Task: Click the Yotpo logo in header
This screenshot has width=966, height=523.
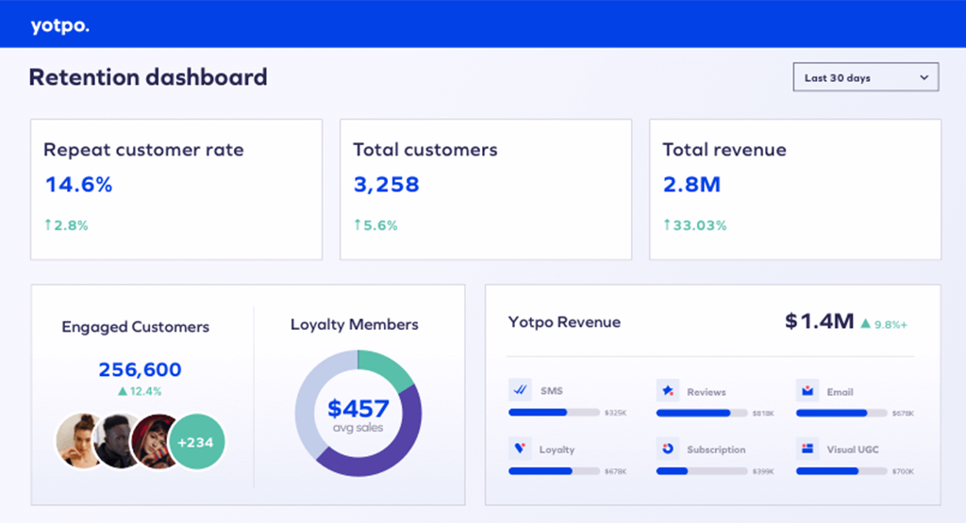Action: tap(59, 25)
